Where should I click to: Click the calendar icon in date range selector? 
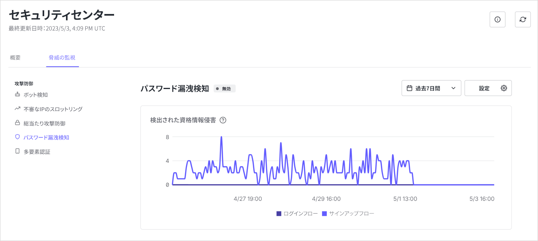click(409, 88)
